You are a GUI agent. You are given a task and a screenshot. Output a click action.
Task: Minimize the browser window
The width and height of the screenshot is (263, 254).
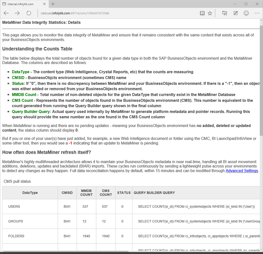235,4
